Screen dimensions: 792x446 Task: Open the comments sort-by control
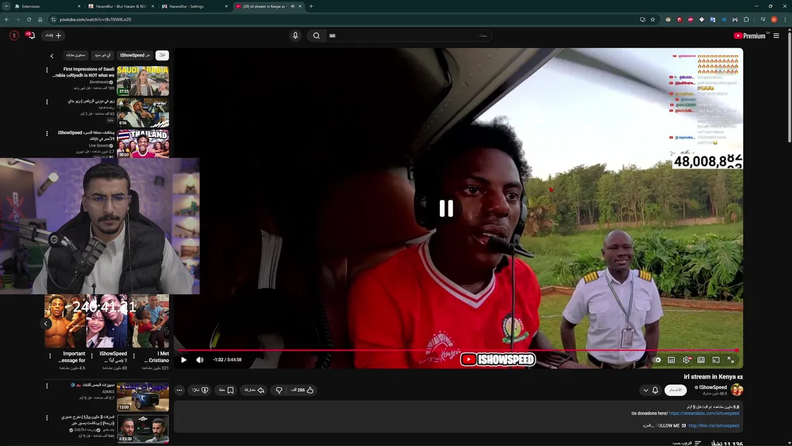pos(687,444)
